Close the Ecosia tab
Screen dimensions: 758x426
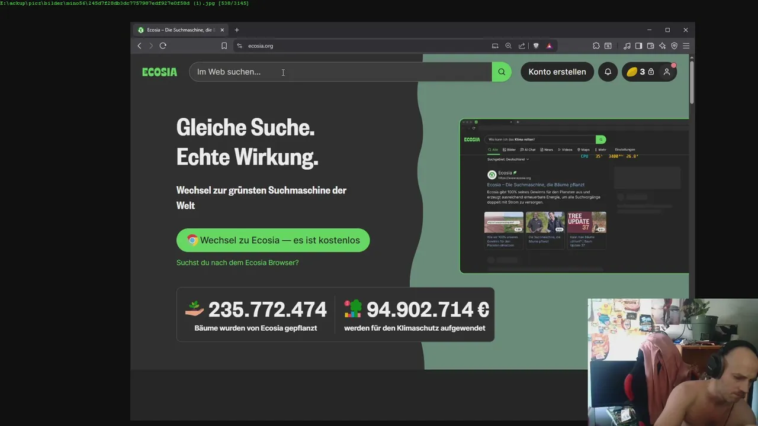pyautogui.click(x=223, y=30)
